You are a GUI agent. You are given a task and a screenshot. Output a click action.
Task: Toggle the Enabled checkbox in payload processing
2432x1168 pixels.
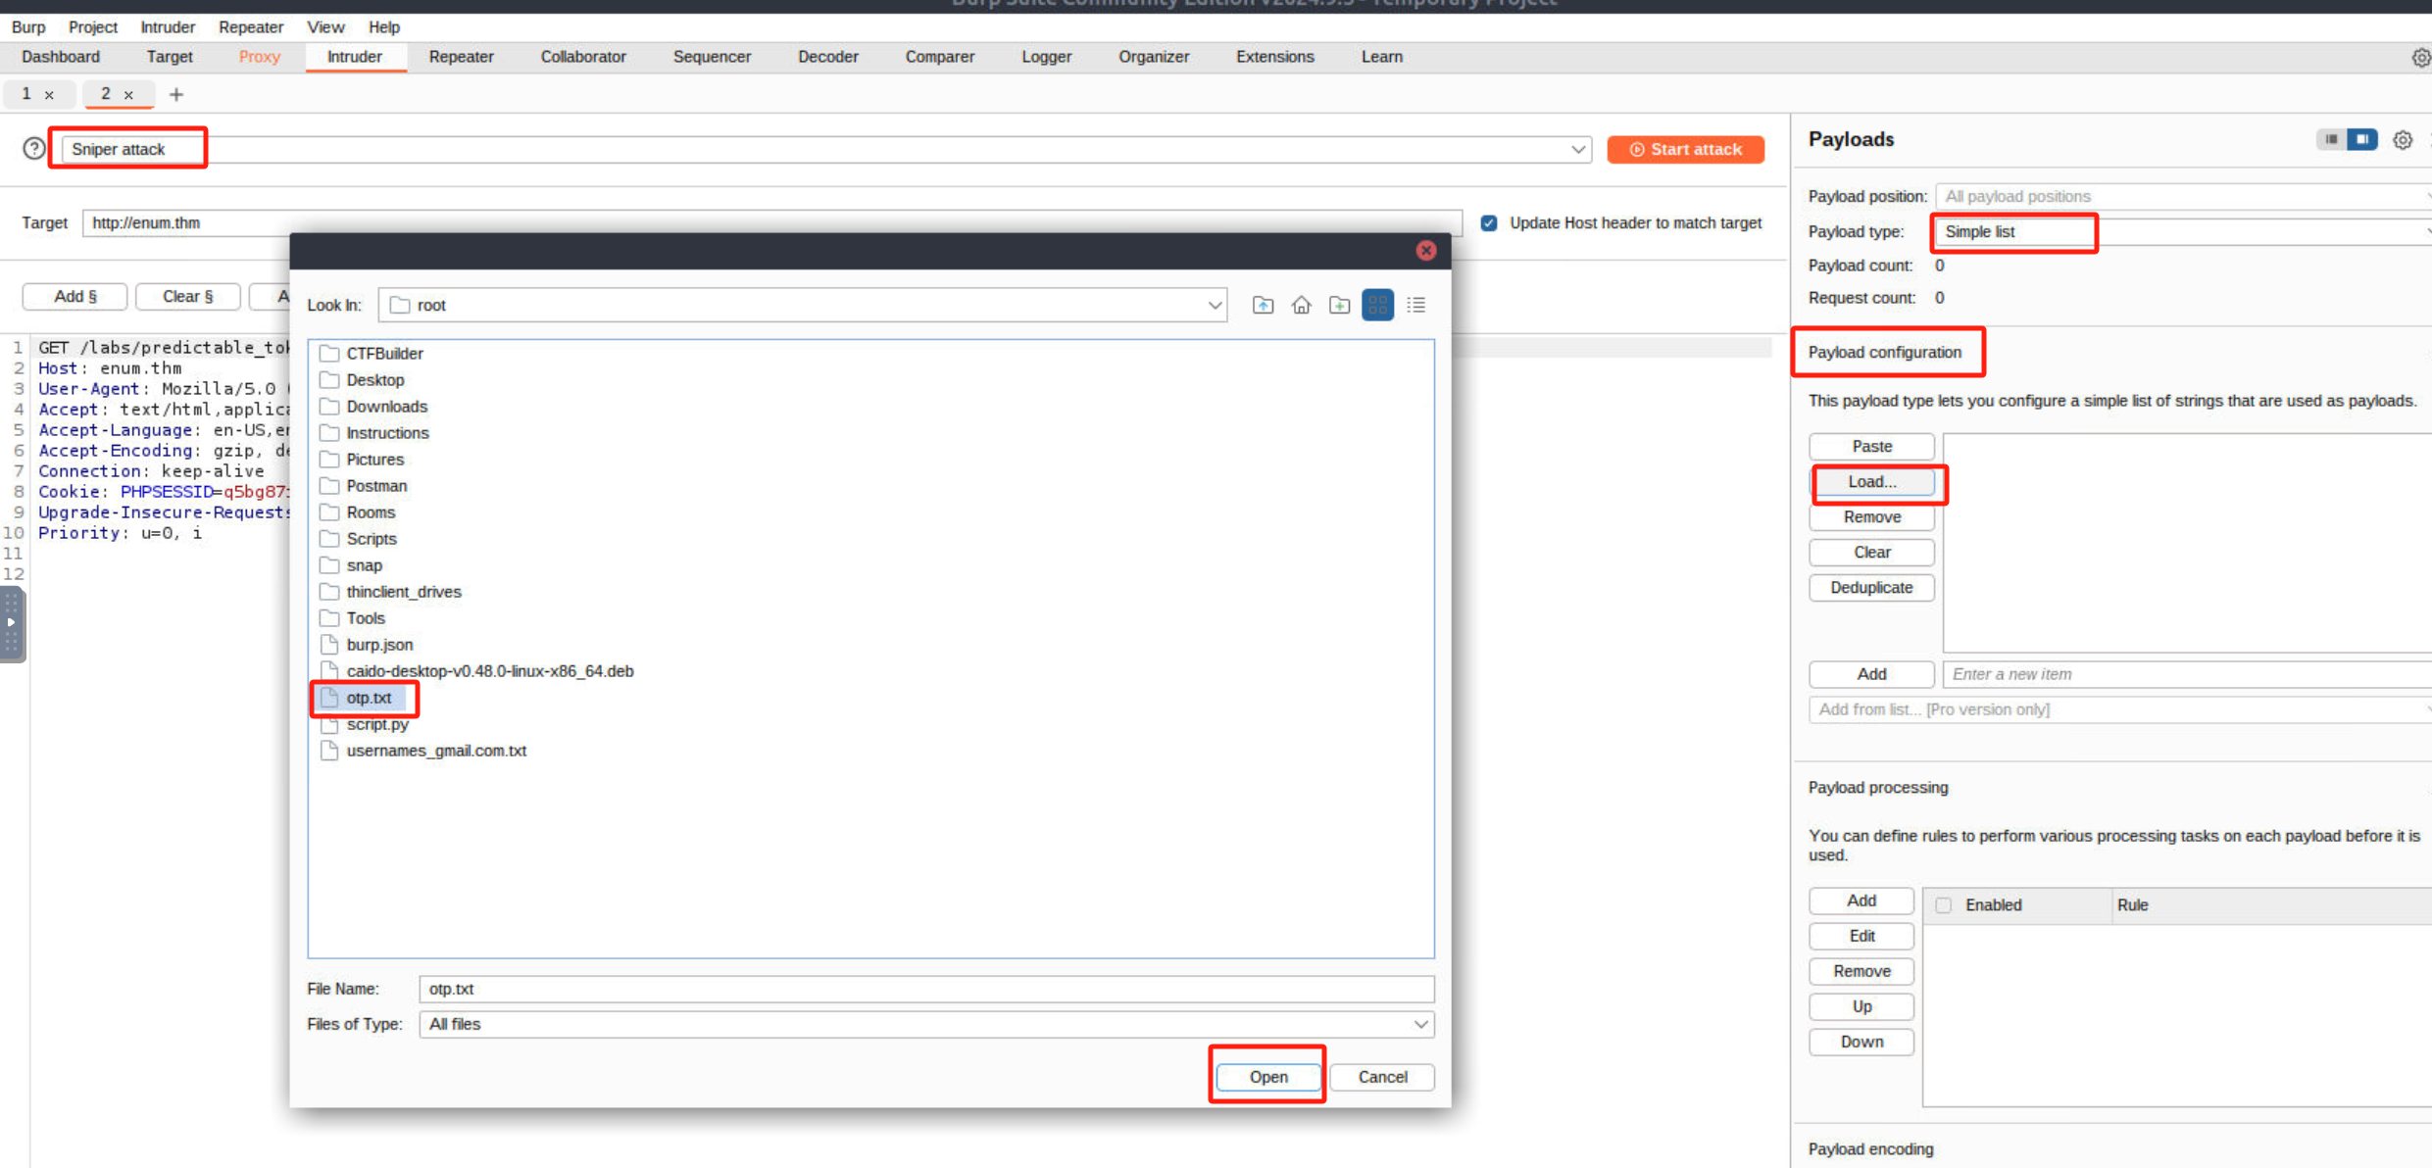tap(1943, 904)
